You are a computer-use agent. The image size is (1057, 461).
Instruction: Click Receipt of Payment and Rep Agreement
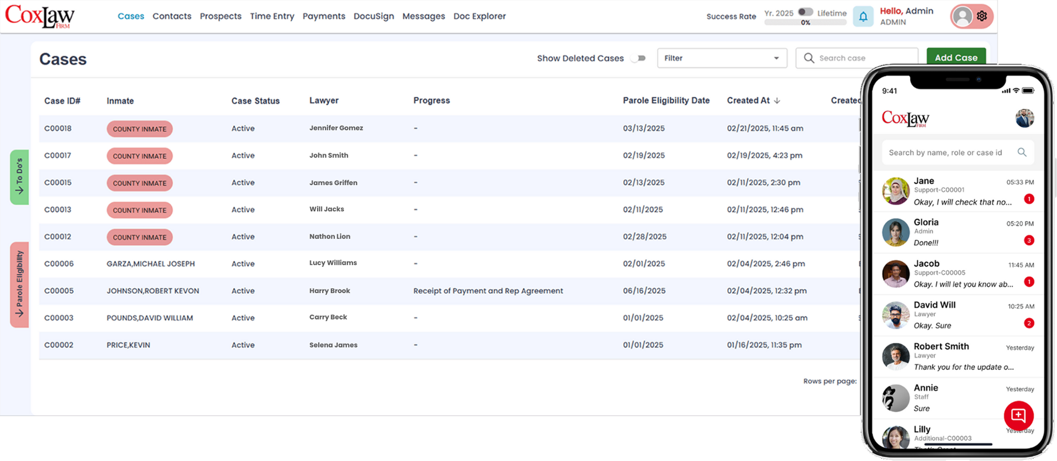tap(488, 291)
